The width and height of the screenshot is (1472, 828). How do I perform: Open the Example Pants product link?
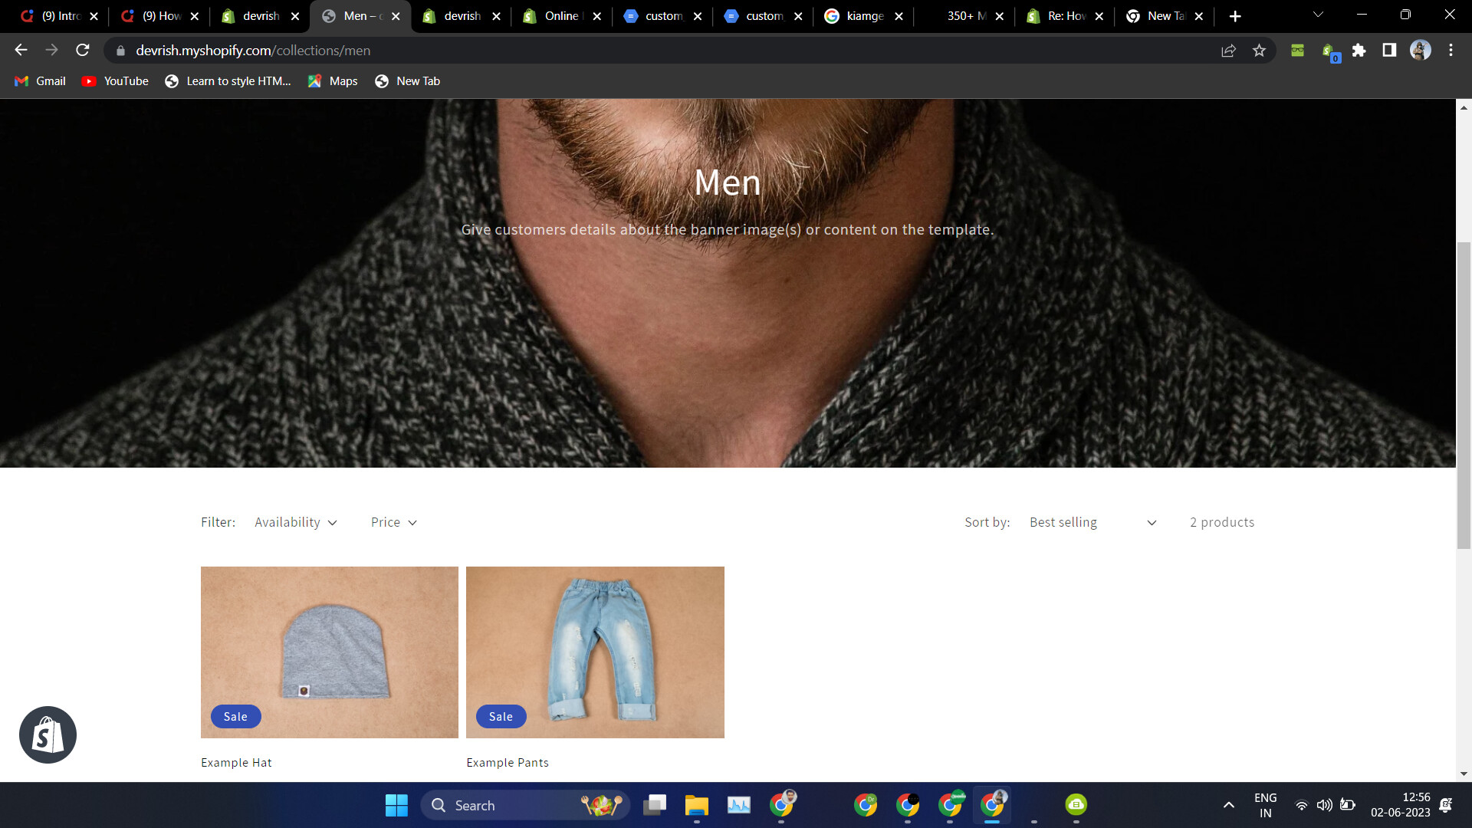tap(508, 762)
